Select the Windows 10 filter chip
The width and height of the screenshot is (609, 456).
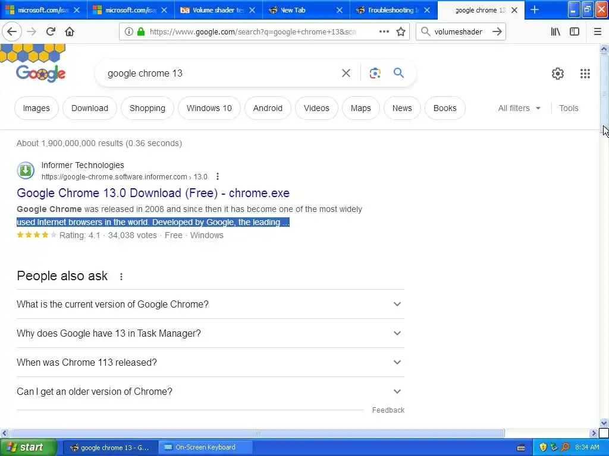(x=209, y=108)
